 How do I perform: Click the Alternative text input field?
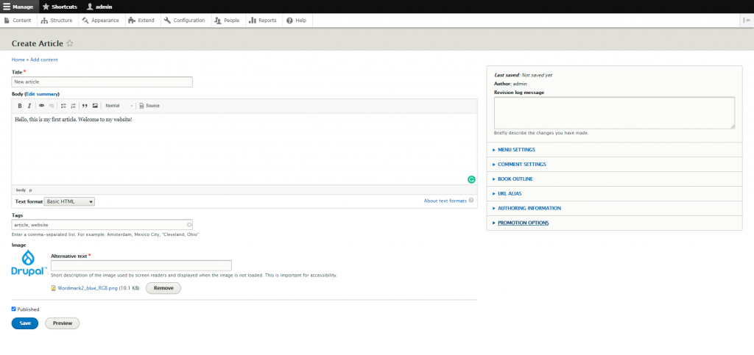coord(141,265)
